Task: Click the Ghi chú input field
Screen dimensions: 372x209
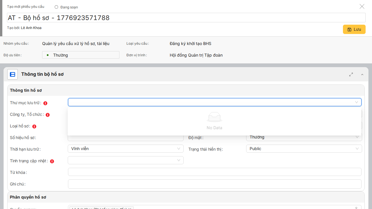Action: pos(214,184)
